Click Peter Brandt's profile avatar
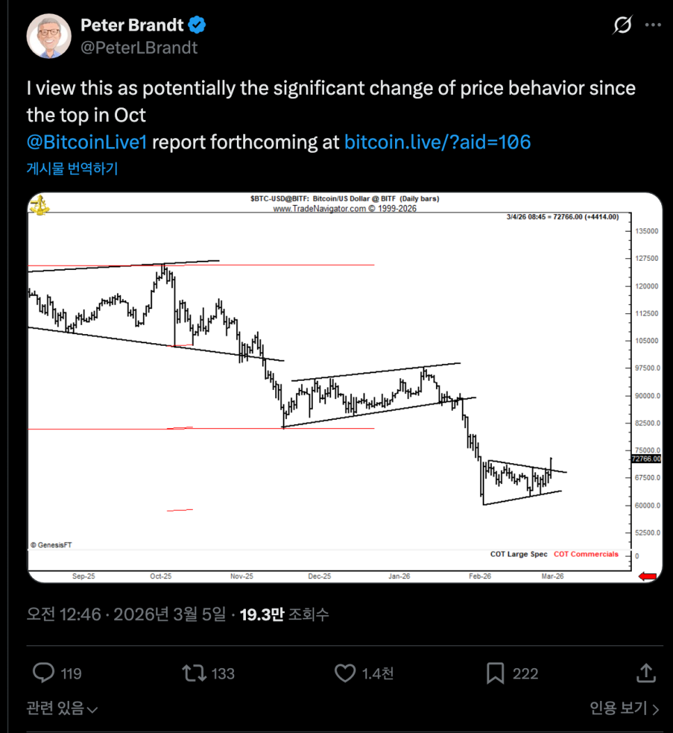673x733 pixels. (49, 35)
